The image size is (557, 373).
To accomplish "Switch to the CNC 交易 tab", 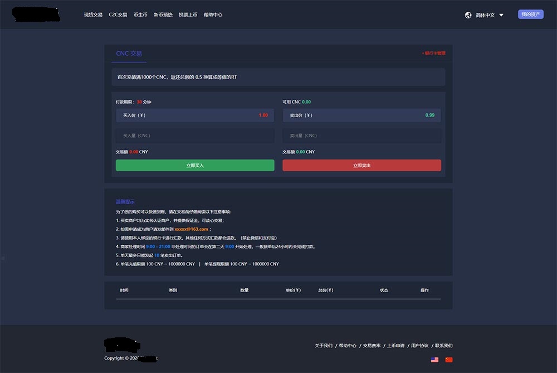I will 129,54.
